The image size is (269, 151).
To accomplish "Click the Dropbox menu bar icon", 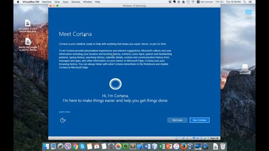I will pyautogui.click(x=170, y=2).
